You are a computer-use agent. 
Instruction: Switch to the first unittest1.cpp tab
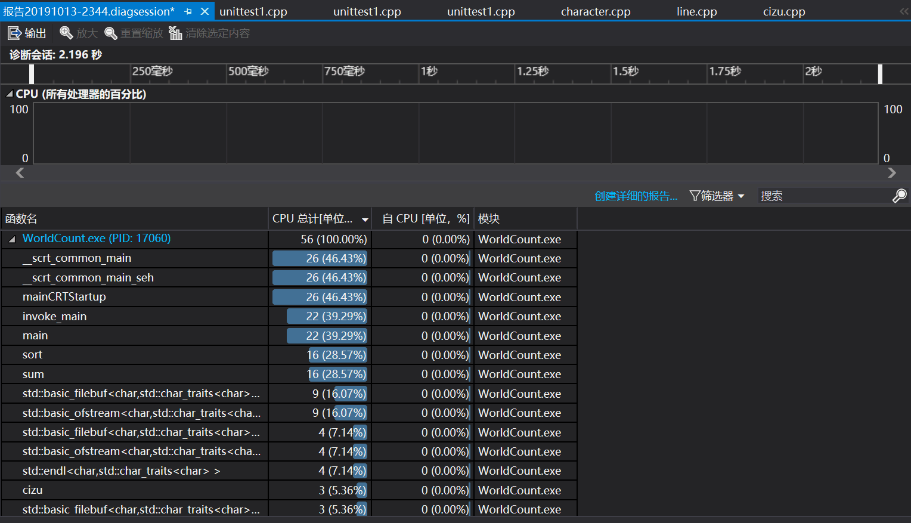(x=253, y=11)
